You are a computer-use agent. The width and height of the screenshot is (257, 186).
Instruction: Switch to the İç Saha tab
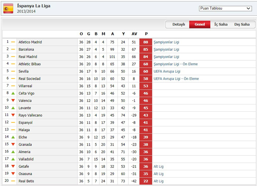tap(221, 25)
